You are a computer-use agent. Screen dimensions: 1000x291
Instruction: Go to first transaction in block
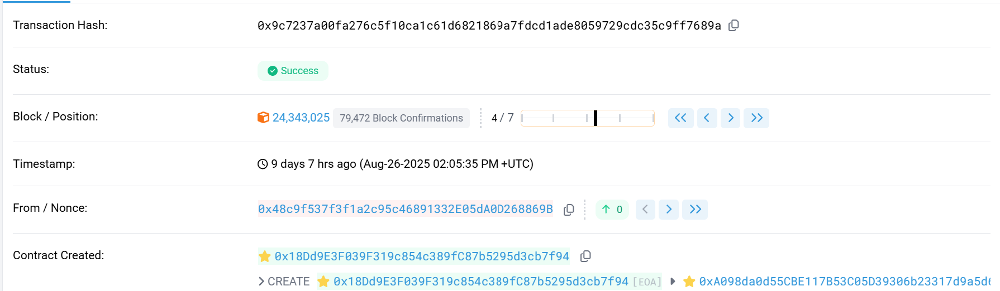coord(680,118)
